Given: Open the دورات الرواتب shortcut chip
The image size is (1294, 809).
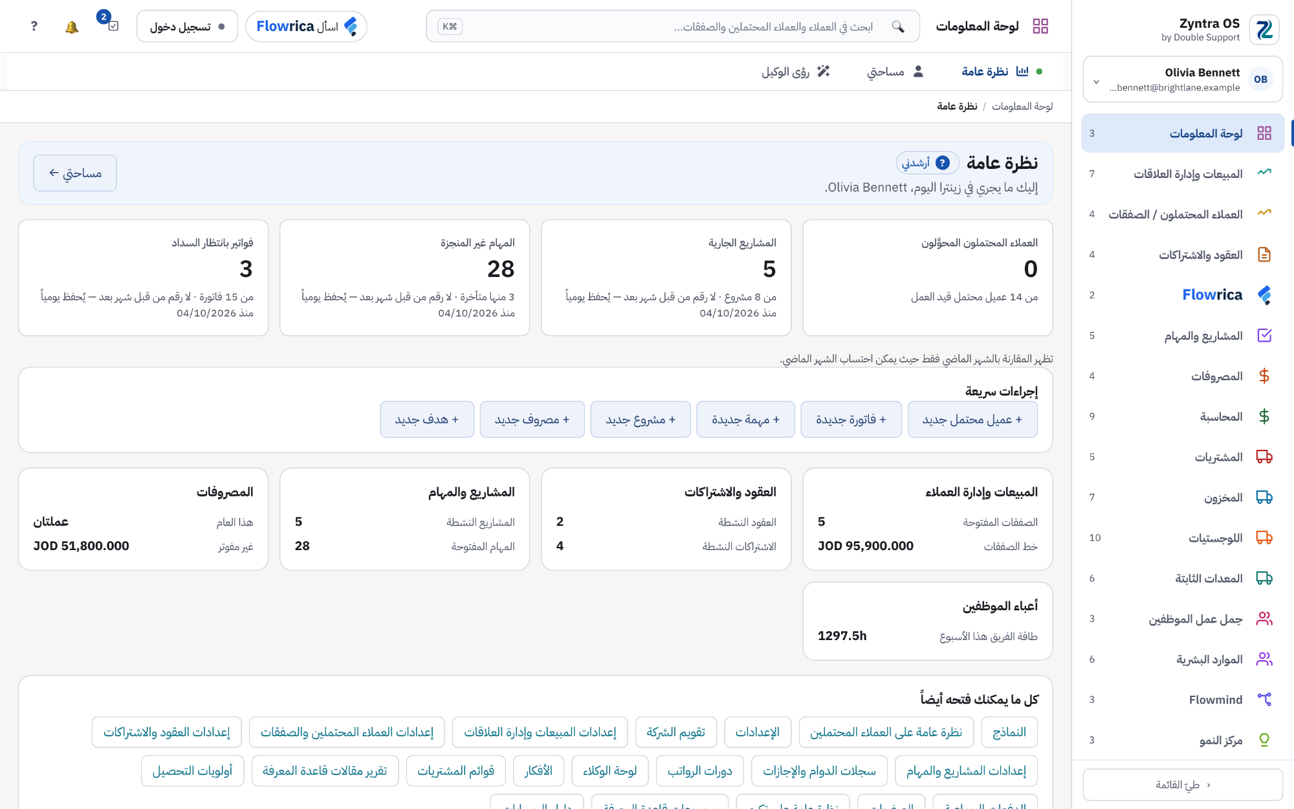Looking at the screenshot, I should 700,771.
